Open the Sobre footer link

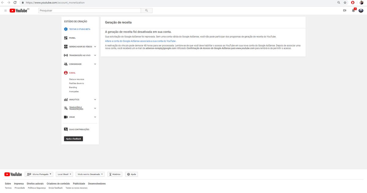[x=8, y=184]
